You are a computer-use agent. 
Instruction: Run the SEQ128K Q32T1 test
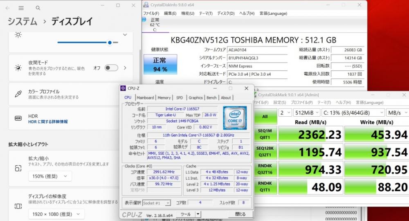(x=265, y=151)
